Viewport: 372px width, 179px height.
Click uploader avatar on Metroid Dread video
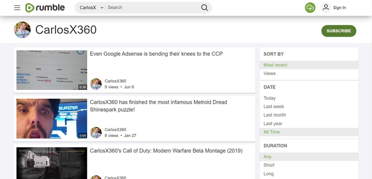point(96,132)
